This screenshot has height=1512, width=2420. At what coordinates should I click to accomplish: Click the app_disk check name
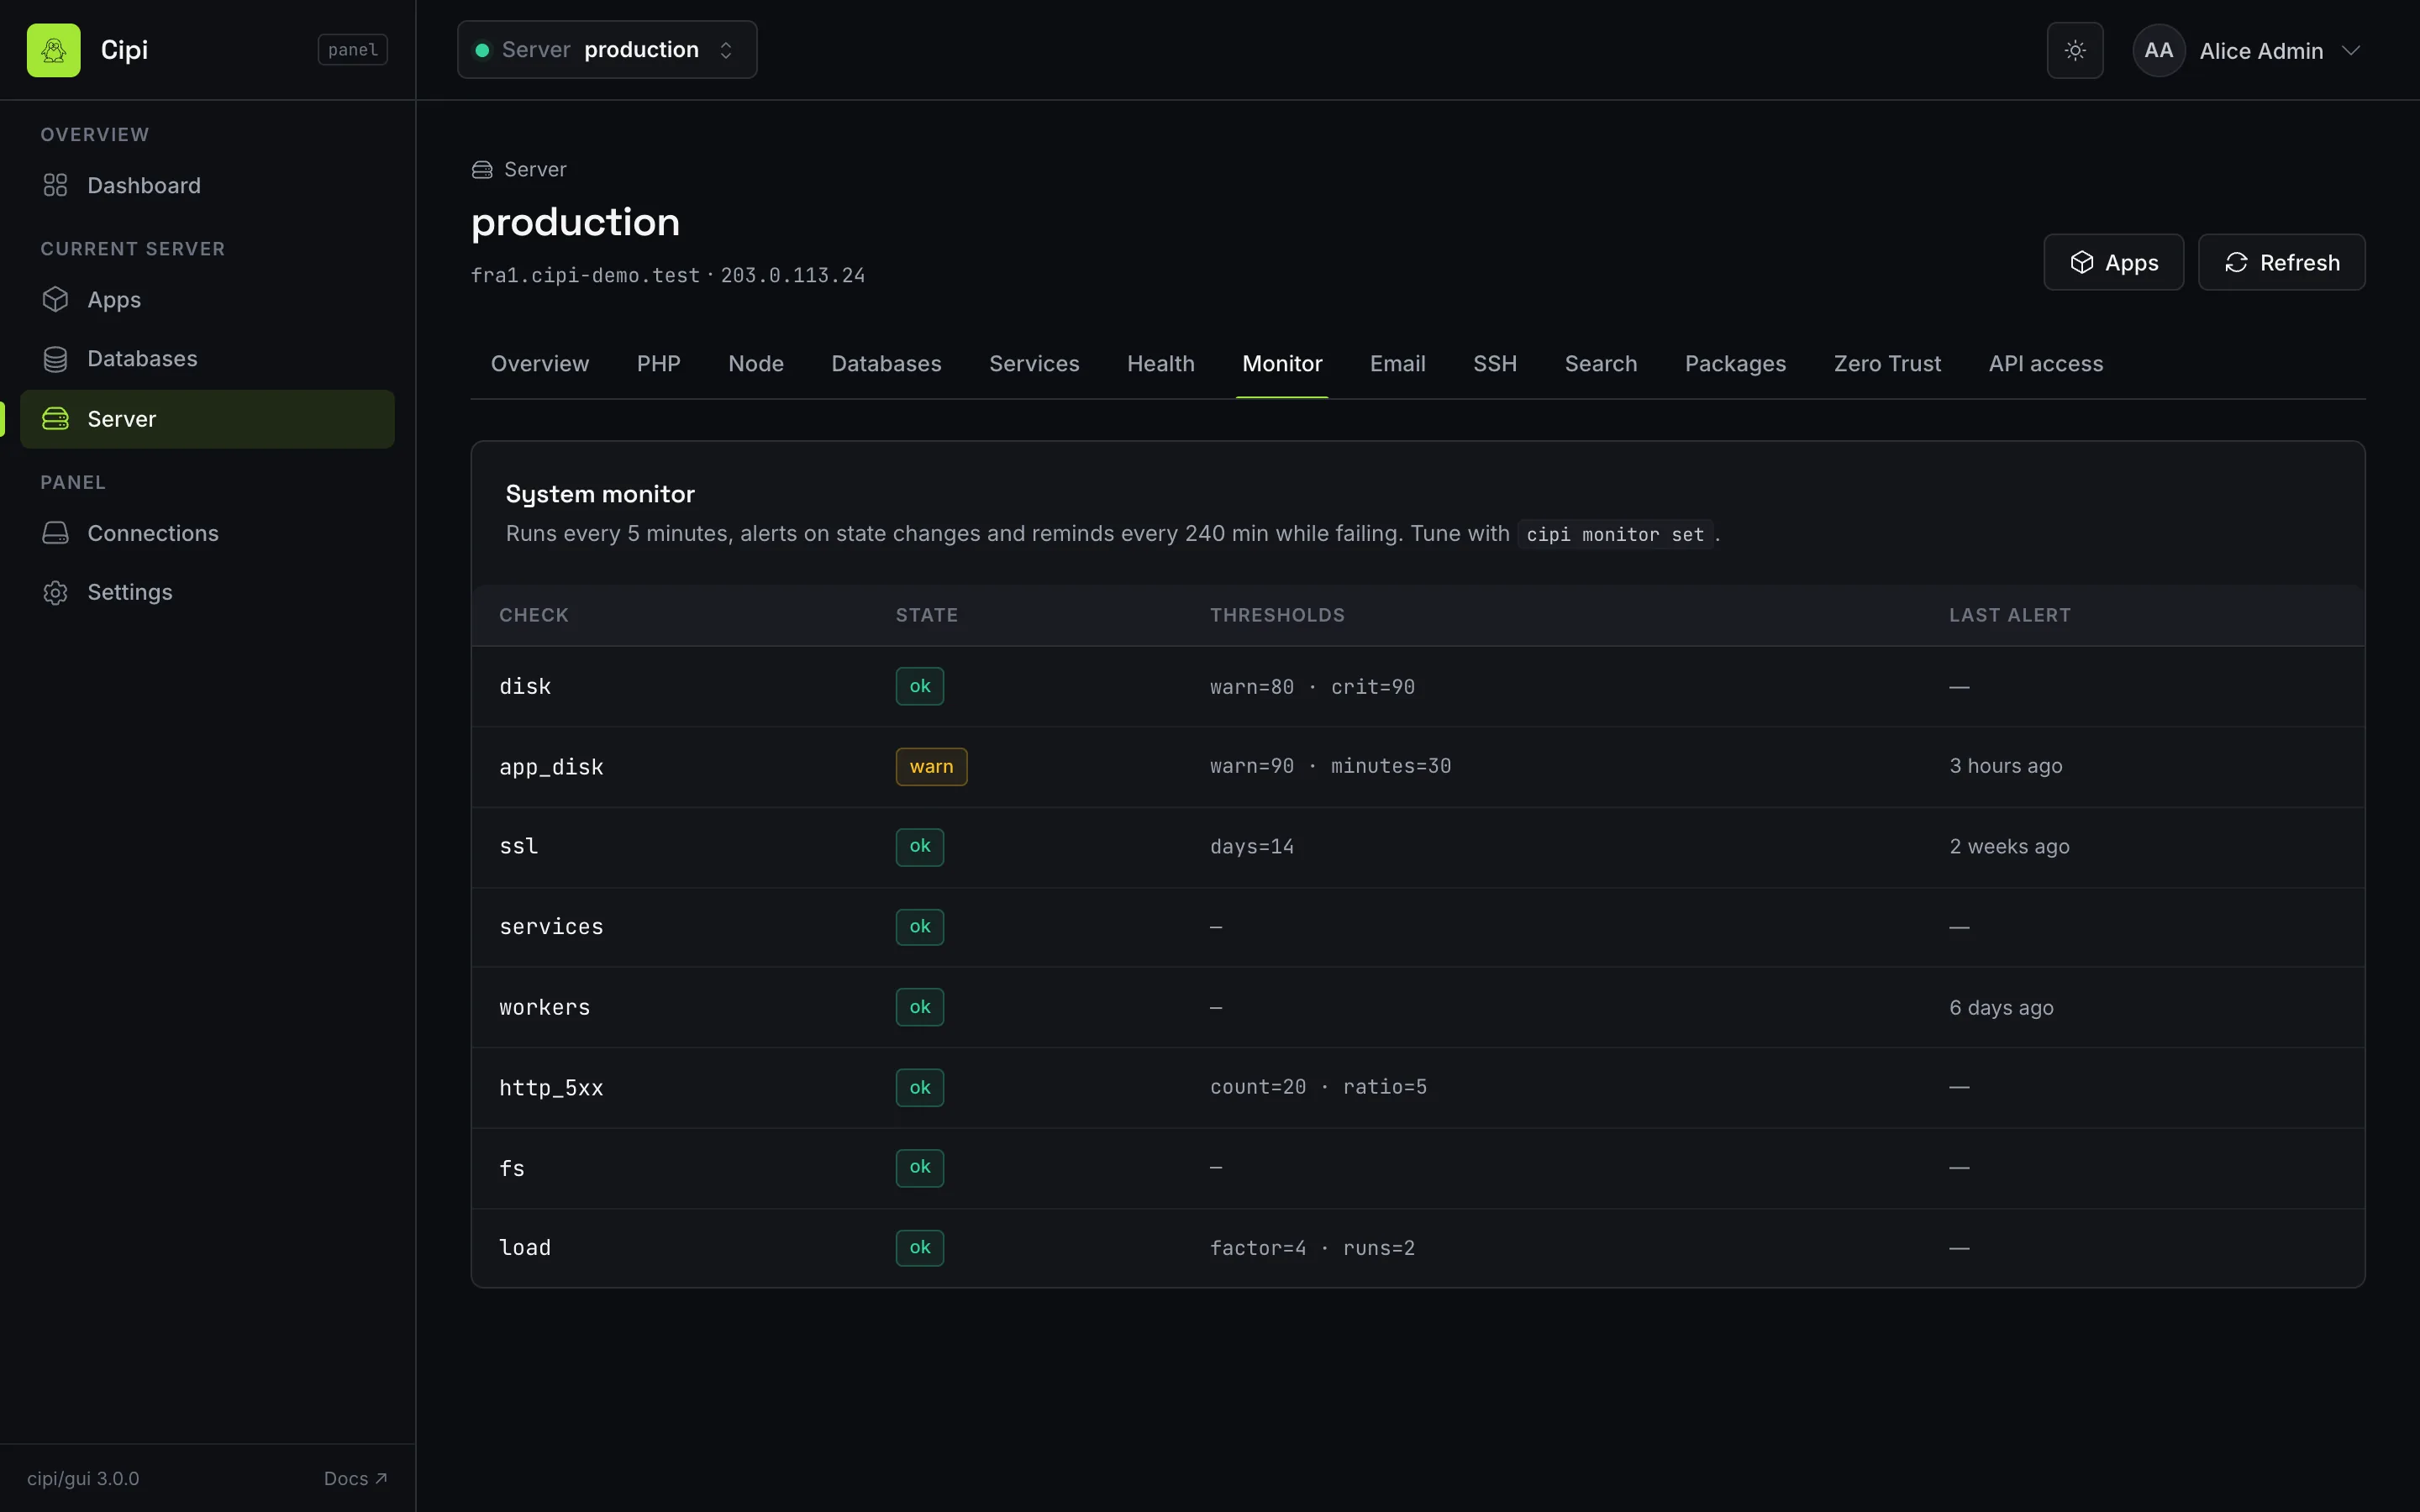point(551,767)
